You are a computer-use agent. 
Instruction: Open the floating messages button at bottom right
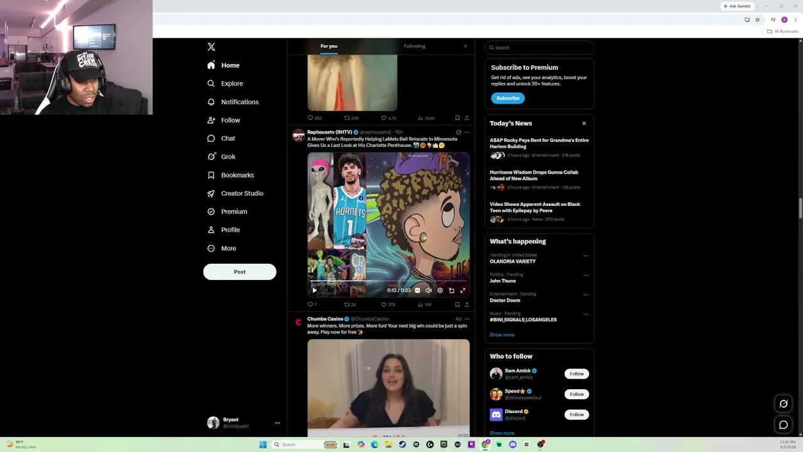(784, 425)
